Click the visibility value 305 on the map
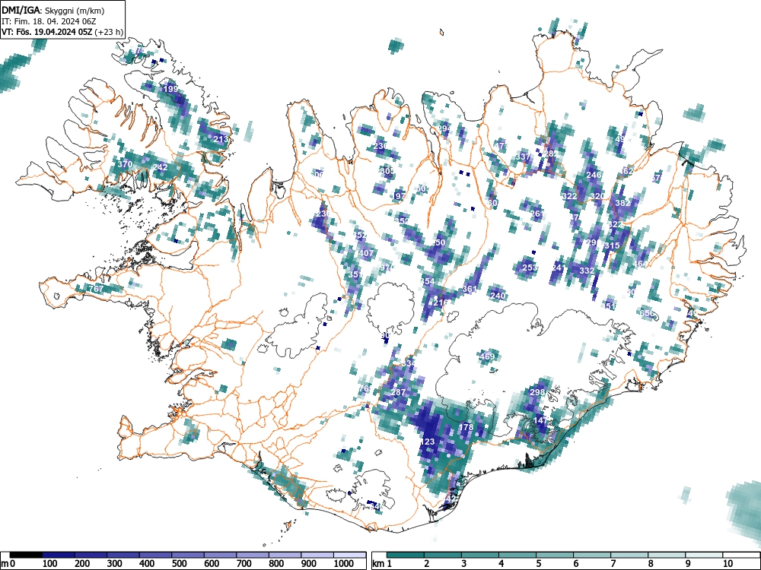The width and height of the screenshot is (761, 570). coord(387,171)
